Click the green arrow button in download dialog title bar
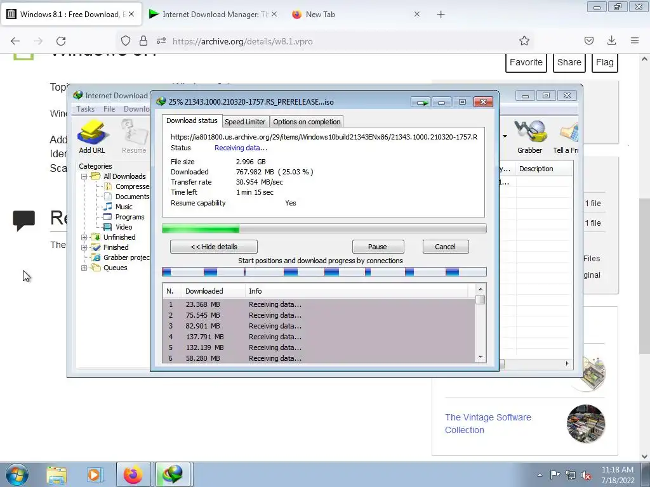 coord(421,102)
